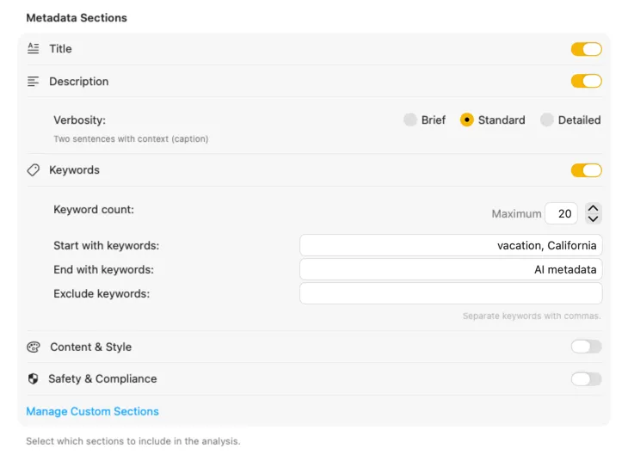The image size is (628, 473).
Task: Toggle the Keywords switch off
Action: 587,170
